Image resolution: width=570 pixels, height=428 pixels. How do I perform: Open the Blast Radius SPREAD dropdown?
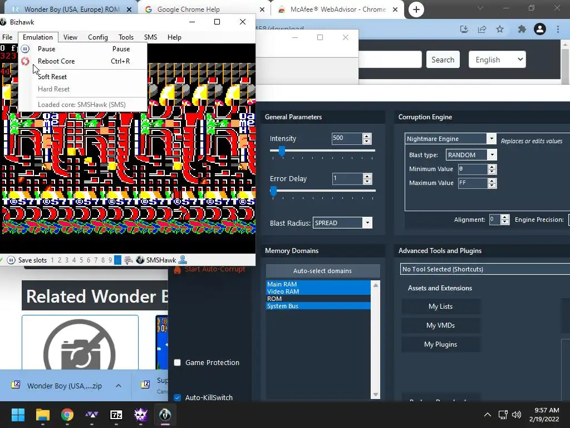pos(367,223)
